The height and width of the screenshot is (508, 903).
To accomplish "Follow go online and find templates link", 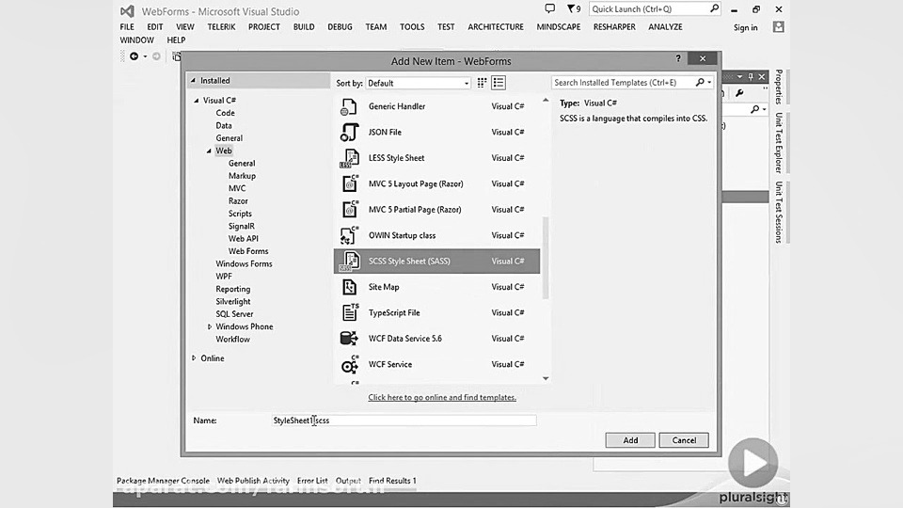I will point(442,397).
